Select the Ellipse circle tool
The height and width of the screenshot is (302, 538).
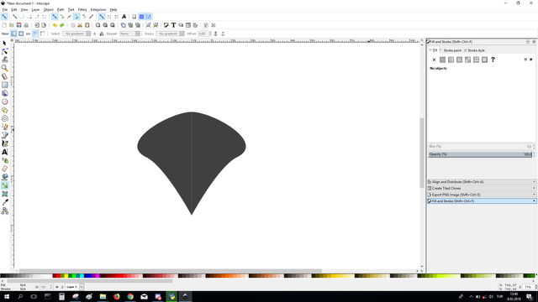point(4,102)
